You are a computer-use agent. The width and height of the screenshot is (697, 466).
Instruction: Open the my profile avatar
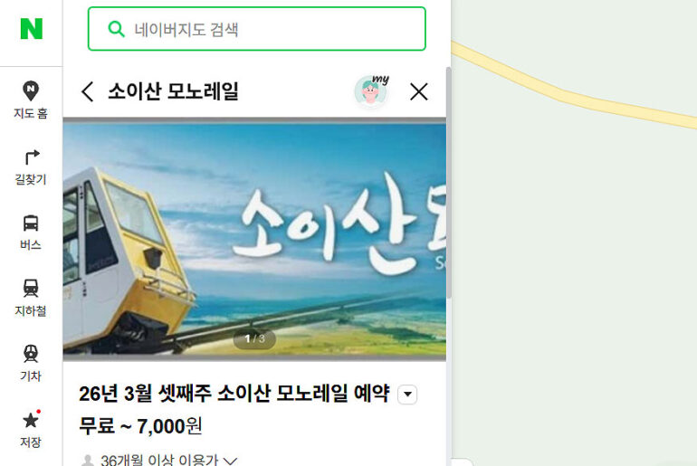click(x=372, y=91)
